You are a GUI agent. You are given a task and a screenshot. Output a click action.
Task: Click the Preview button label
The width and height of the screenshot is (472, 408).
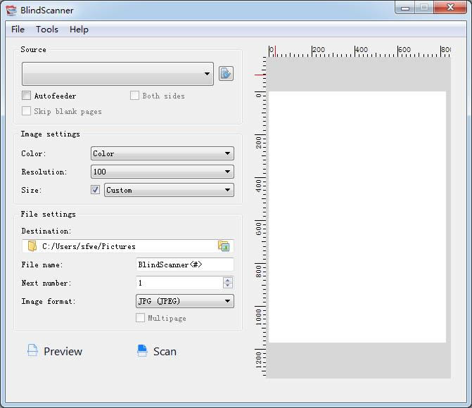pyautogui.click(x=63, y=352)
